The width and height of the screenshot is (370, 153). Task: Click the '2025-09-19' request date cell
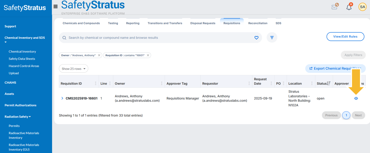tap(263, 98)
